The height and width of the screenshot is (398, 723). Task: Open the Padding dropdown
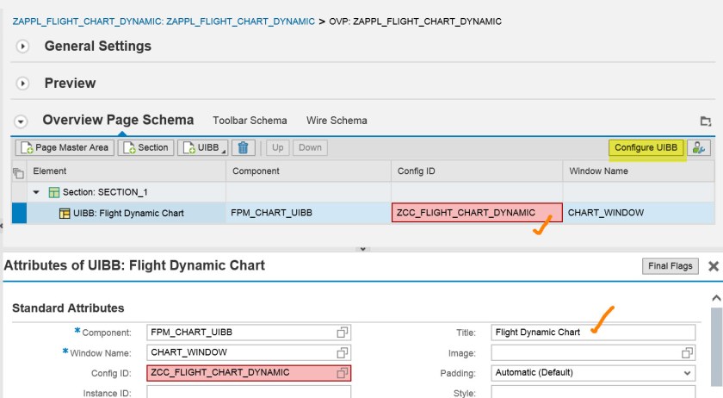pyautogui.click(x=592, y=373)
